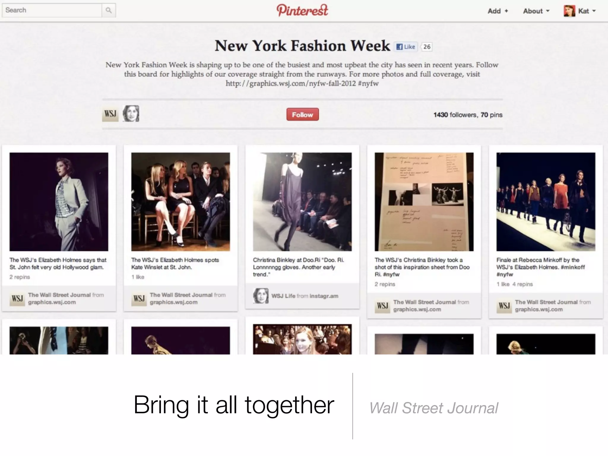
Task: Click the Search input field
Action: [x=52, y=10]
